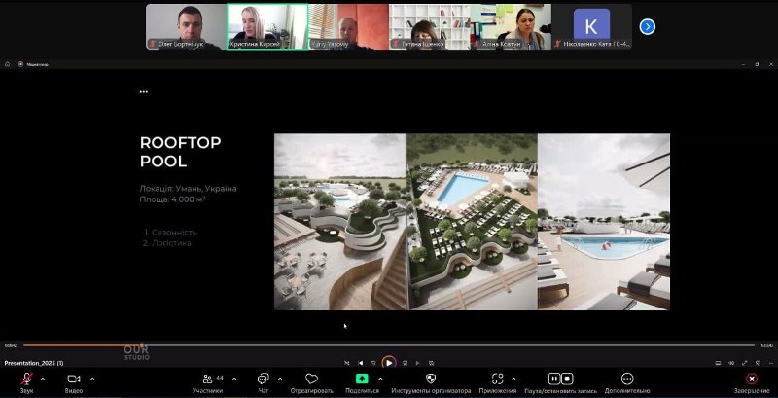Click the home icon in media player title bar

8,64
